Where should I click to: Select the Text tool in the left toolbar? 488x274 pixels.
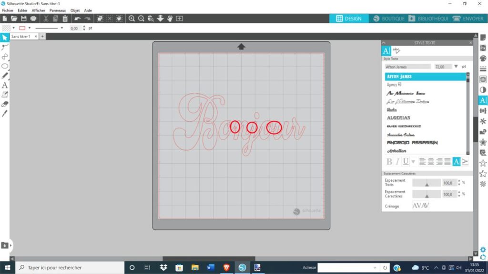click(x=5, y=85)
